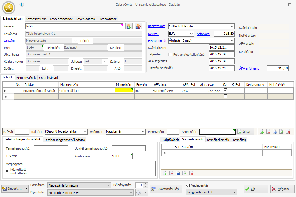The image size is (296, 197).
Task: Expand the Fizetési mód dropdown
Action: click(232, 41)
